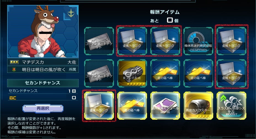Pick the 金塊トランク left of RESPAWN tile
Image resolution: width=256 pixels, height=139 pixels.
coord(165,41)
